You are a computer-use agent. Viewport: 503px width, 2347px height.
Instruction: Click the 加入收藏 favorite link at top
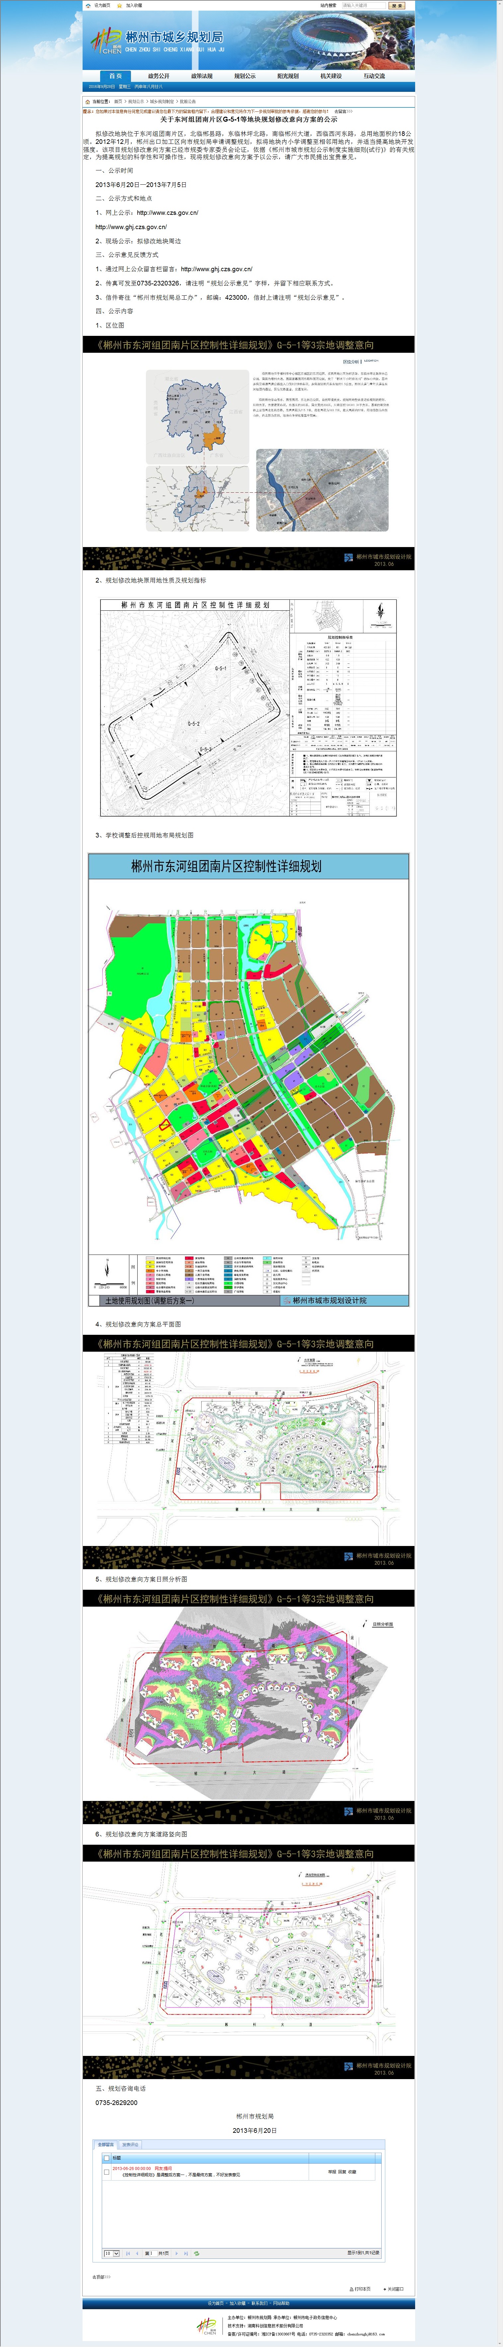129,5
